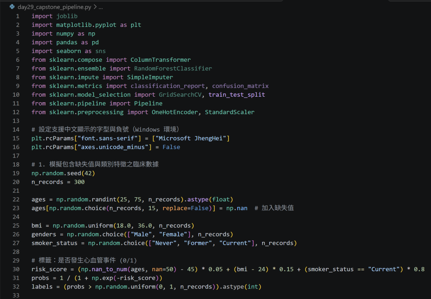Click the StandardScaler import name
This screenshot has height=299, width=431.
(x=230, y=112)
